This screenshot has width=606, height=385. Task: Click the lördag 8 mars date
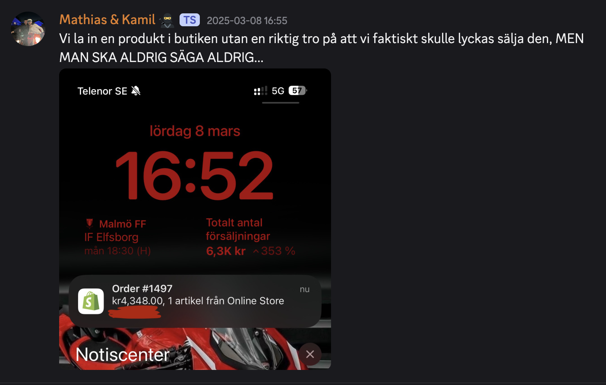point(195,131)
